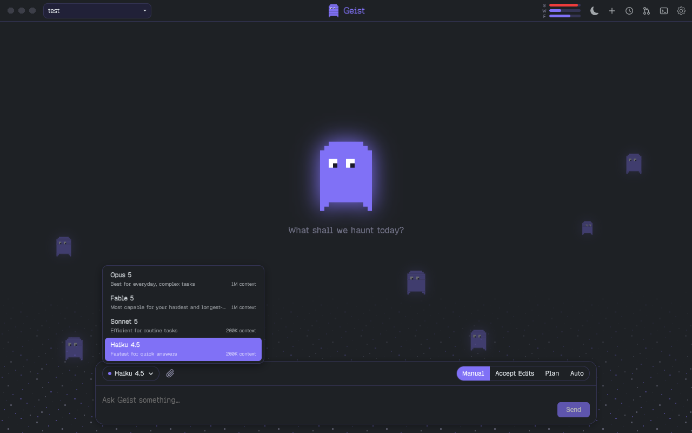This screenshot has width=692, height=433.
Task: Collapse the Haiku 4.5 model selector
Action: (x=131, y=373)
